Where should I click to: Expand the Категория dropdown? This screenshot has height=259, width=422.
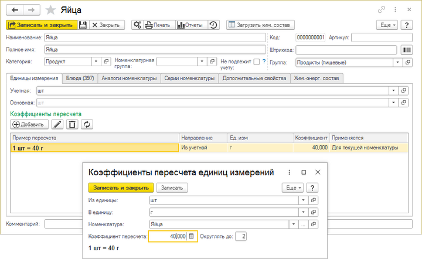(x=96, y=62)
